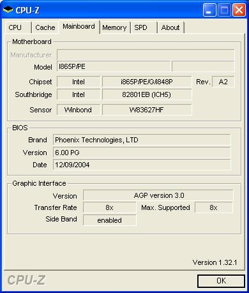The height and width of the screenshot is (293, 249).
Task: Select the Southbridge vendor value Intel
Action: [x=79, y=94]
